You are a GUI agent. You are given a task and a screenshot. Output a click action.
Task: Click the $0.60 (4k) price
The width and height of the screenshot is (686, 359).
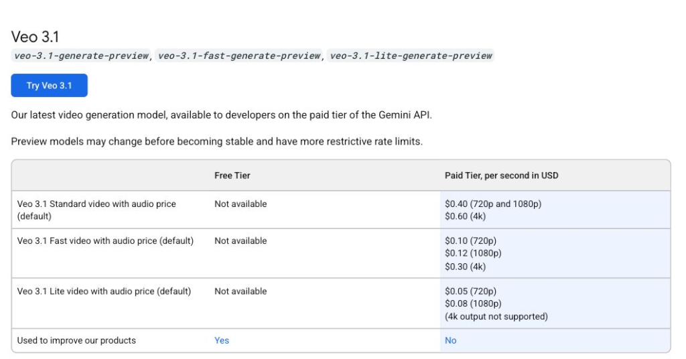(x=465, y=216)
